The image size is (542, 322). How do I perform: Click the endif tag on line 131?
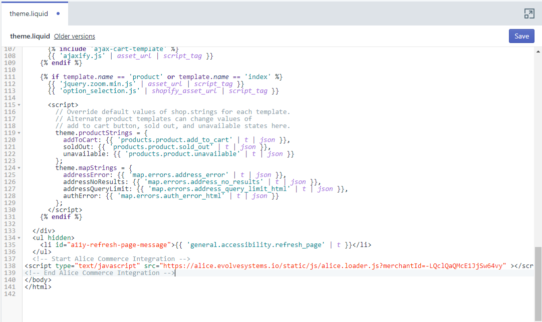(61, 216)
